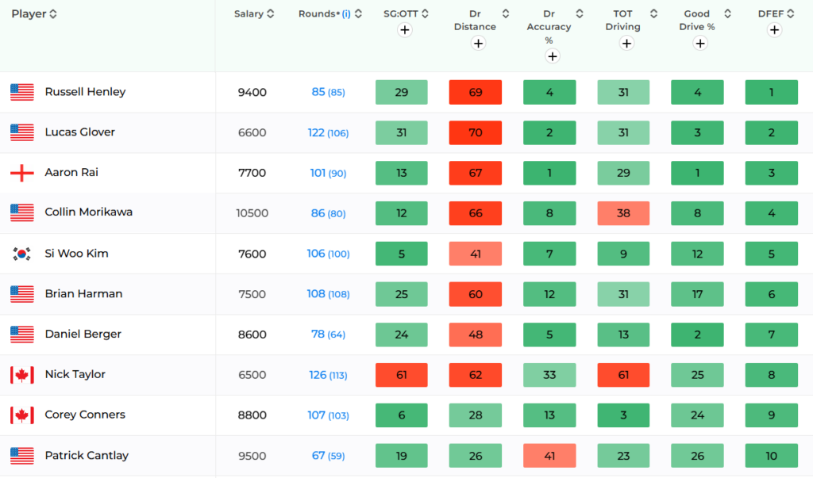Viewport: 813px width, 478px height.
Task: Click the US flag beside Russell Henley
Action: click(x=21, y=91)
